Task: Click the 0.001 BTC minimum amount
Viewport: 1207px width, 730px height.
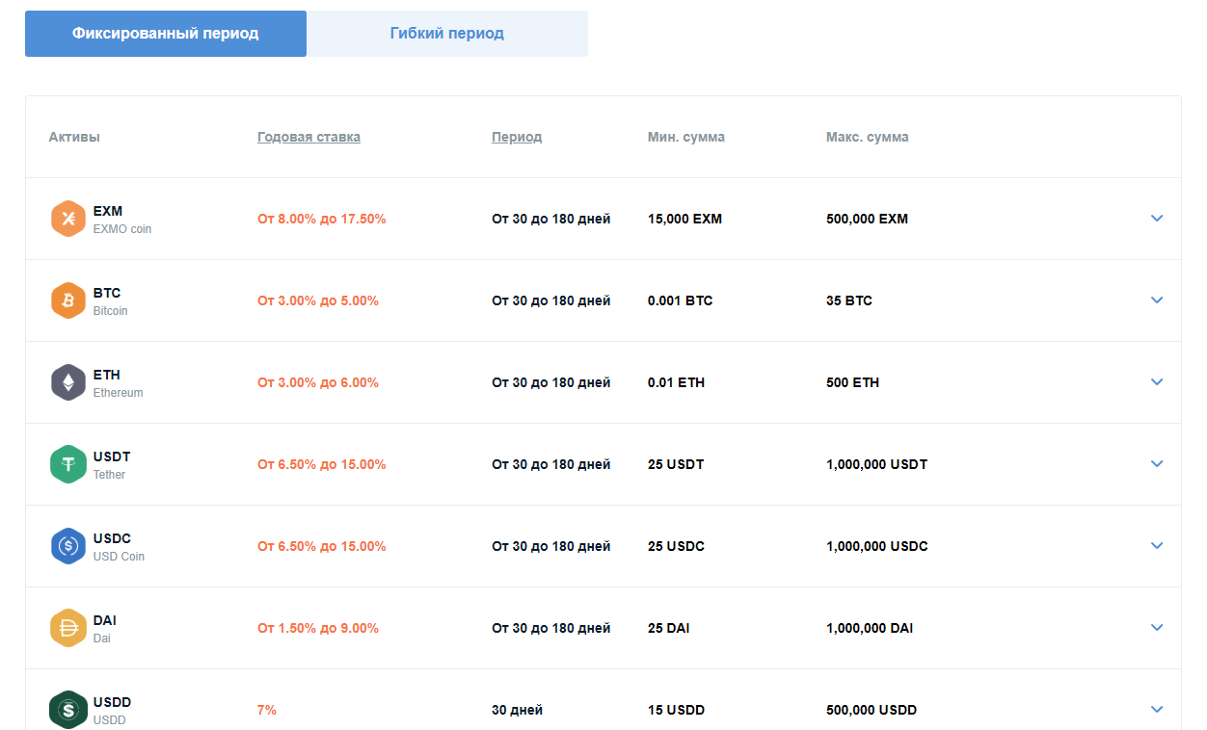Action: pos(681,300)
